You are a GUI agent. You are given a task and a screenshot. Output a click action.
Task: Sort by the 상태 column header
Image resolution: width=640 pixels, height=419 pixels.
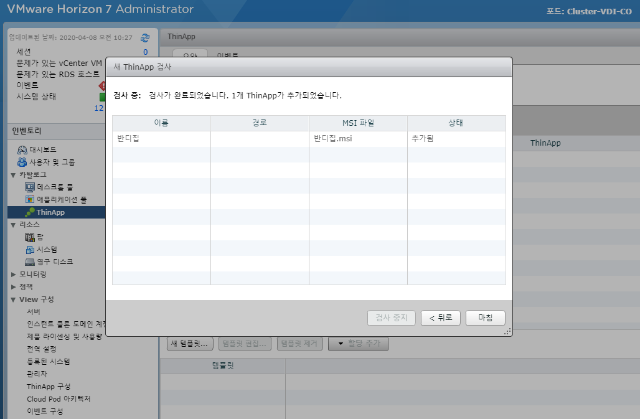[456, 123]
